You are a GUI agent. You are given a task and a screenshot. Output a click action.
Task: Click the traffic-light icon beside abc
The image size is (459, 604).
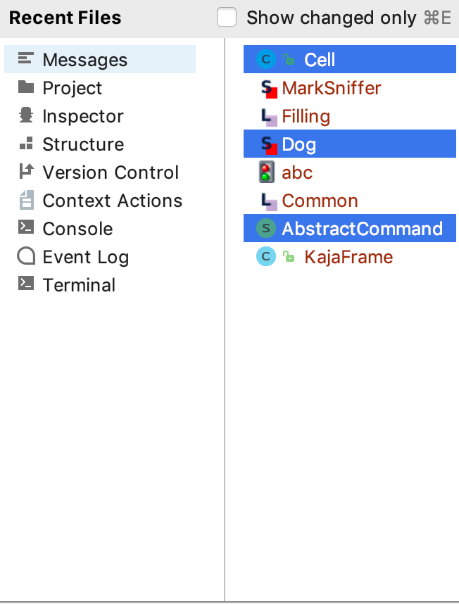[265, 172]
